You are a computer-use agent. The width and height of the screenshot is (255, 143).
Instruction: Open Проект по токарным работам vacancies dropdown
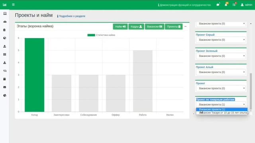[221, 104]
